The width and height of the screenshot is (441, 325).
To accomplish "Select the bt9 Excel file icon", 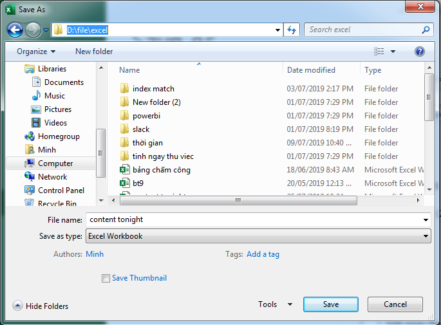I will point(125,183).
